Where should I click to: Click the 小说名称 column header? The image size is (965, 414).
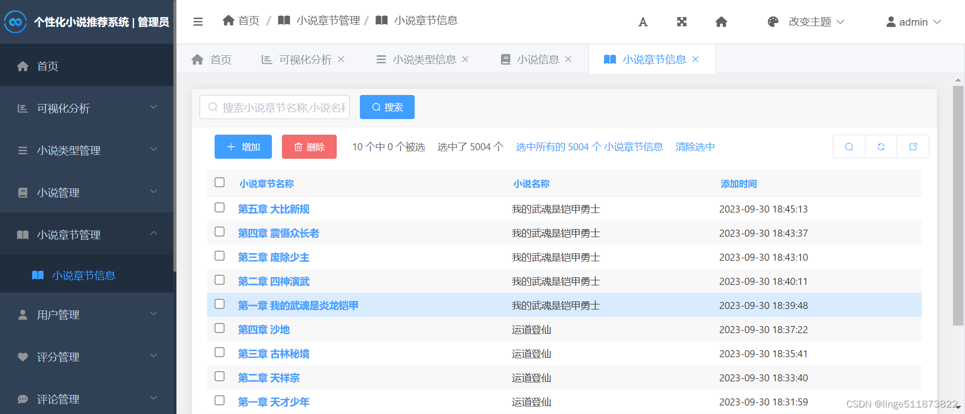531,184
